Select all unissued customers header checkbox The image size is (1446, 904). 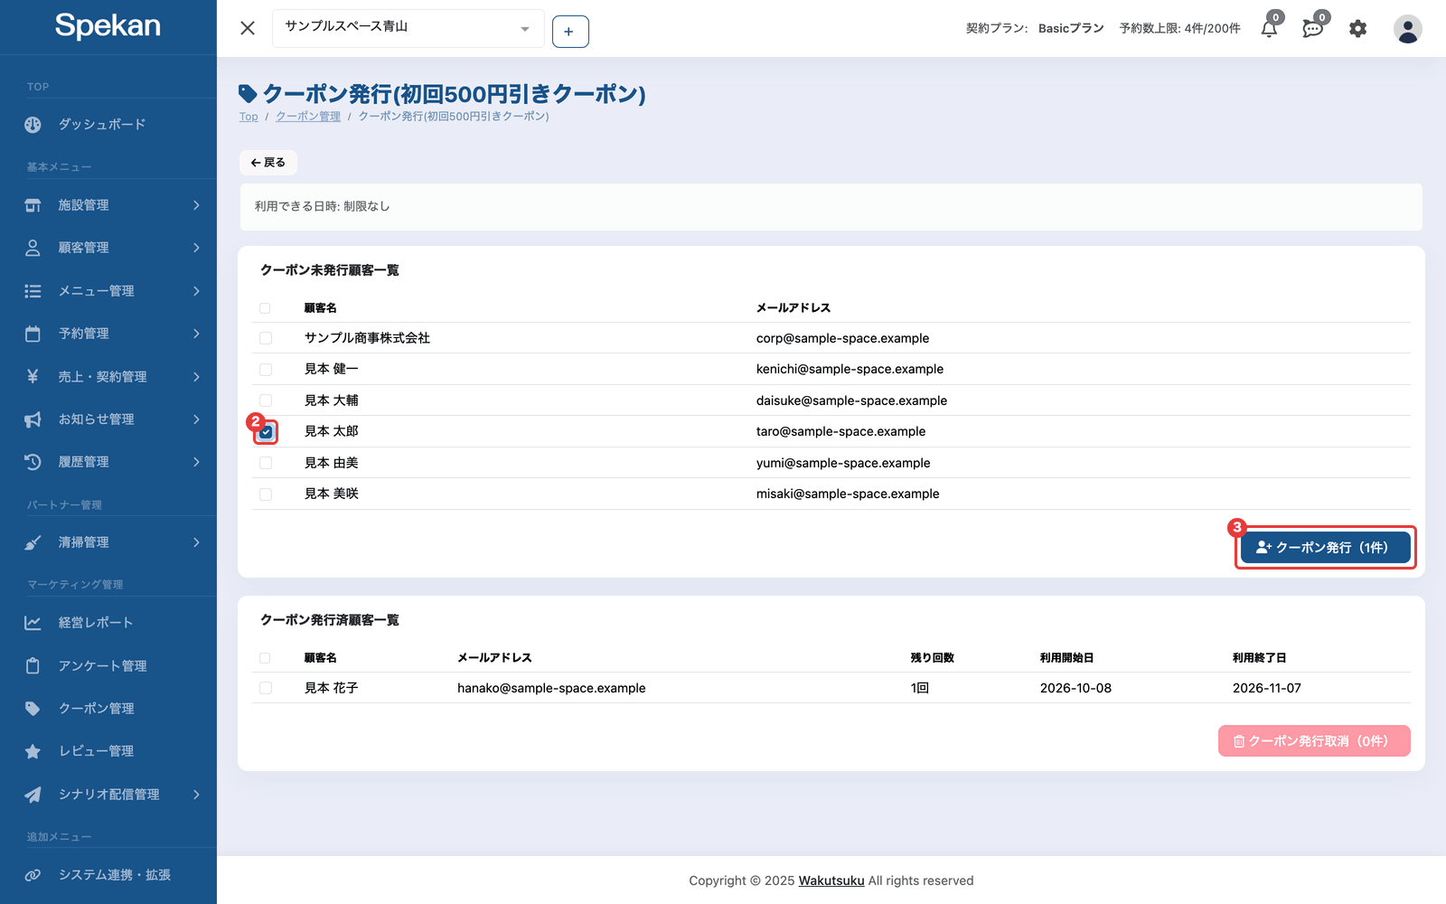(265, 308)
